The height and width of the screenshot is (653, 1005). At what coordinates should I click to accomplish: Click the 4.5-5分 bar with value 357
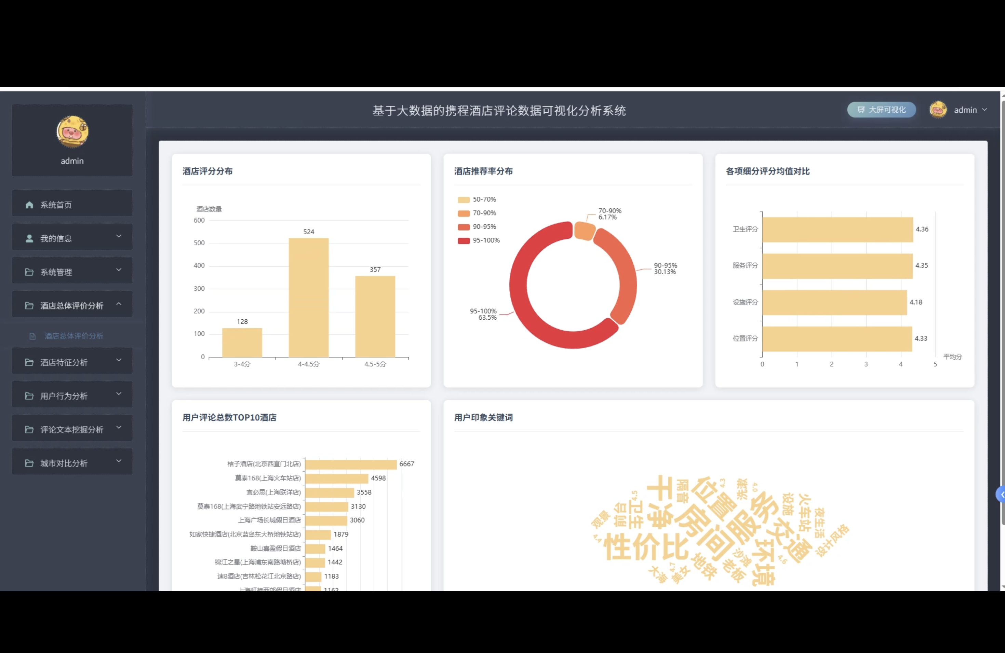pyautogui.click(x=375, y=316)
